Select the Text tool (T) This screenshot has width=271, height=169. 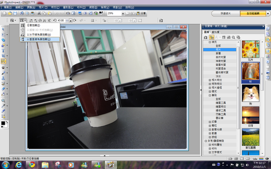click(x=3, y=50)
